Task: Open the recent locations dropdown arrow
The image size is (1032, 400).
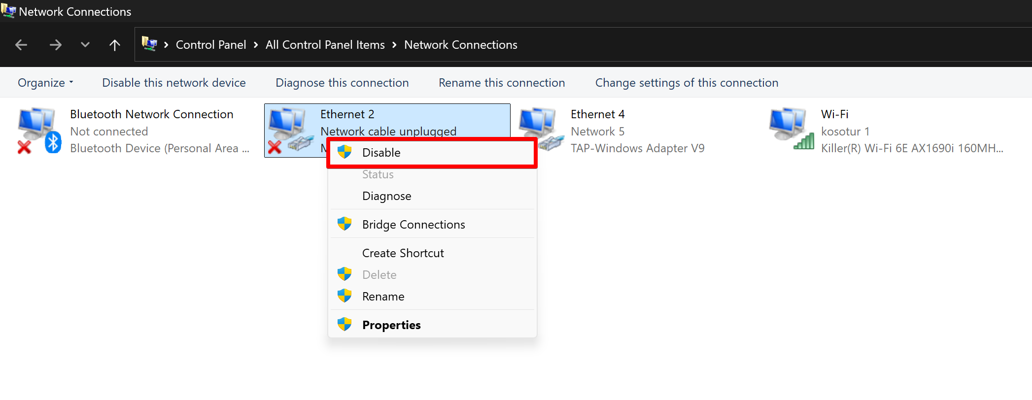Action: tap(85, 45)
